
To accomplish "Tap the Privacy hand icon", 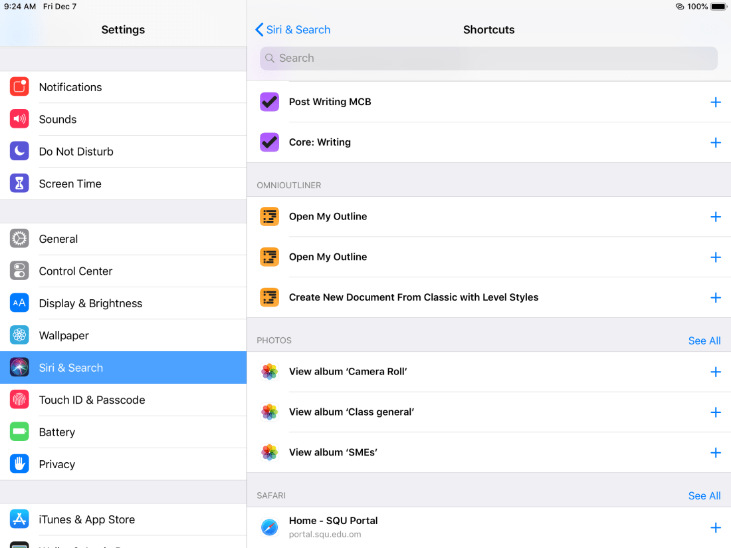I will tap(19, 464).
